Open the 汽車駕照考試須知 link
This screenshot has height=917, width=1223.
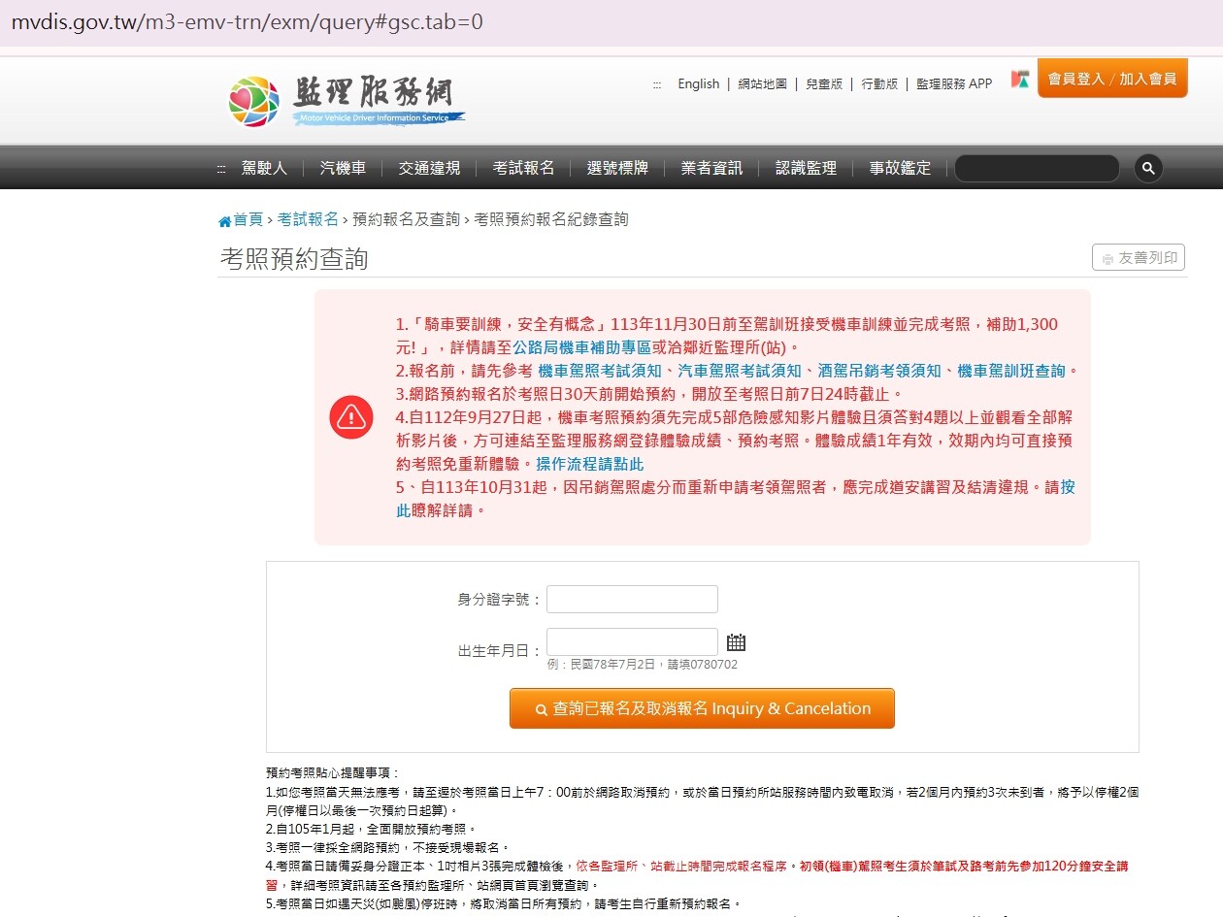coord(739,371)
